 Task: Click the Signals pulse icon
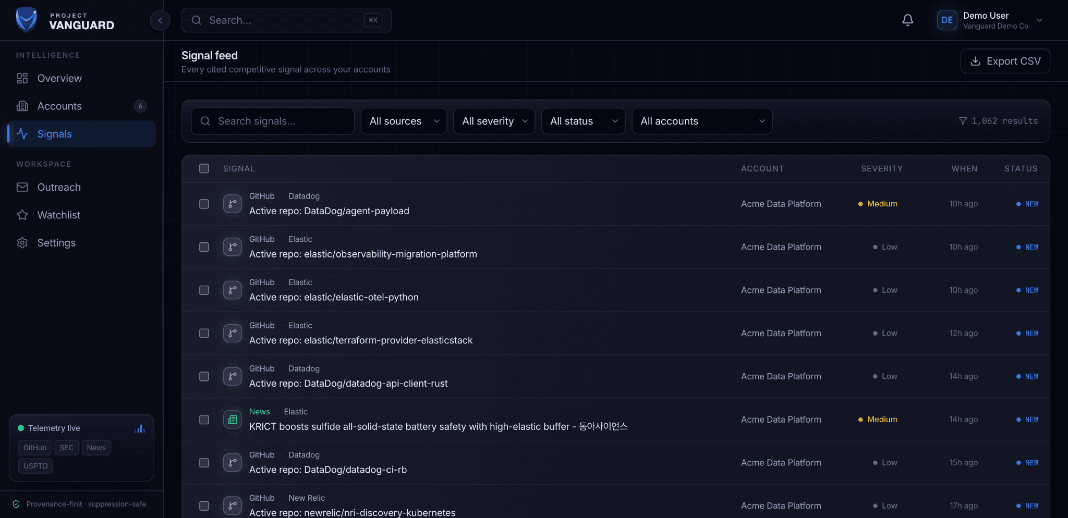tap(22, 134)
